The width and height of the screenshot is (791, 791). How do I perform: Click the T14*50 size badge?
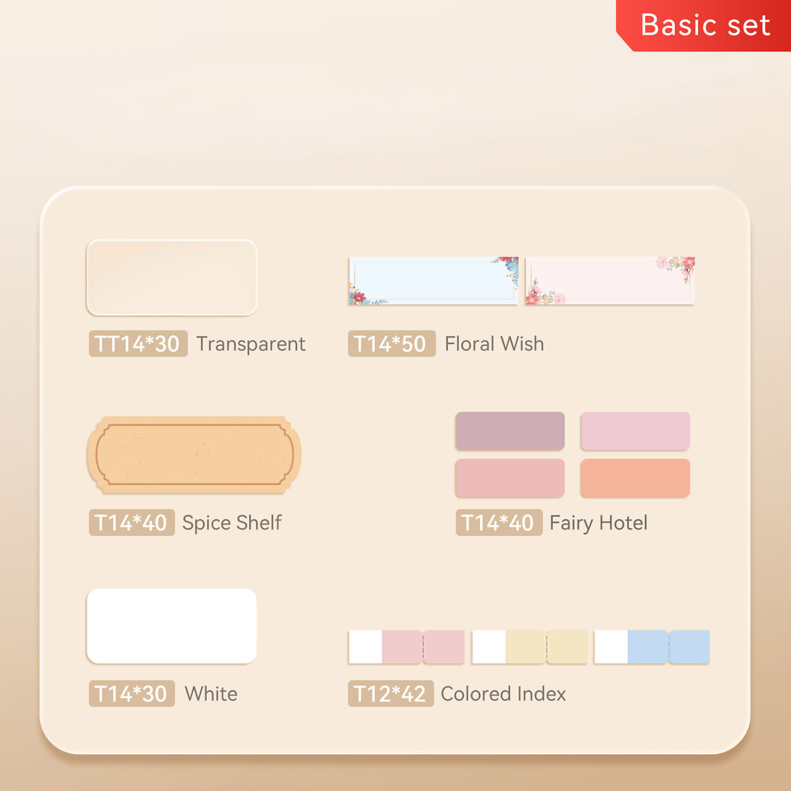click(x=391, y=344)
